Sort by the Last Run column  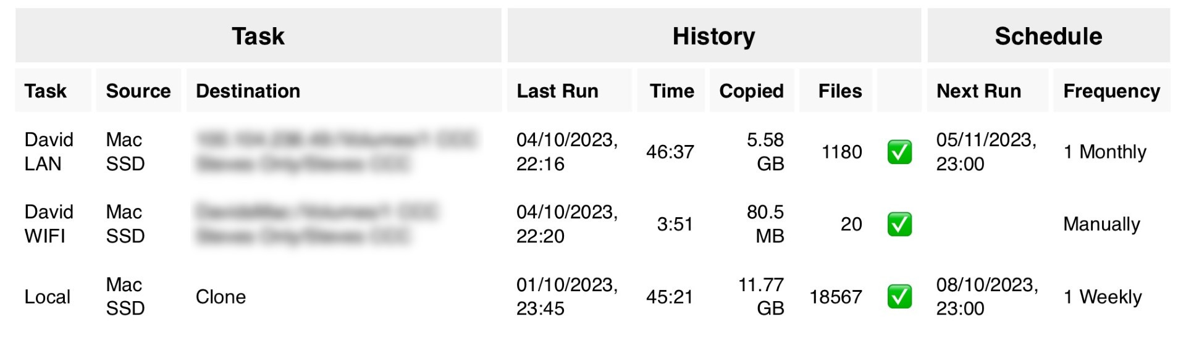pyautogui.click(x=557, y=91)
